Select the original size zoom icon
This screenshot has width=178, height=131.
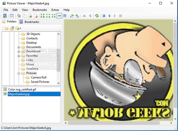point(42,16)
